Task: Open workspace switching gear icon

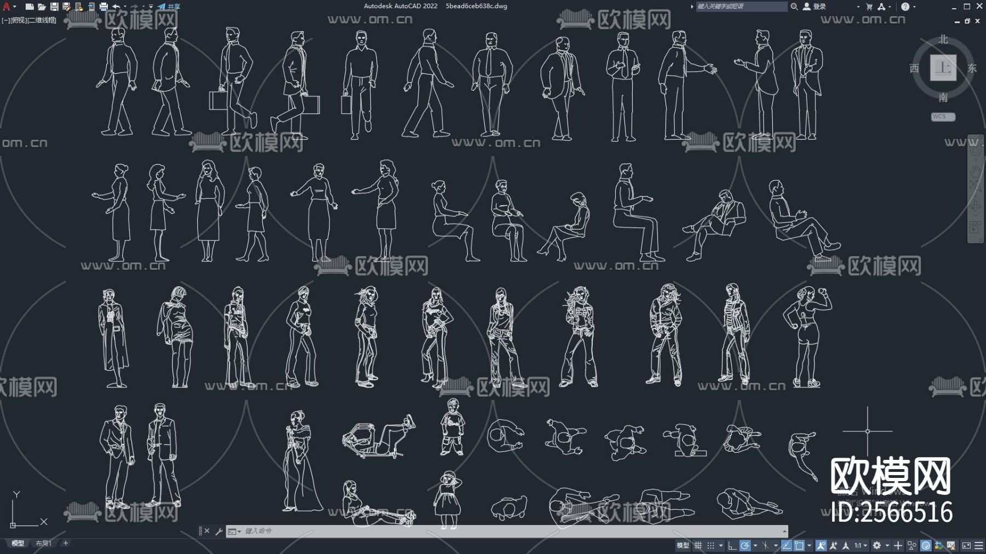Action: pyautogui.click(x=876, y=545)
